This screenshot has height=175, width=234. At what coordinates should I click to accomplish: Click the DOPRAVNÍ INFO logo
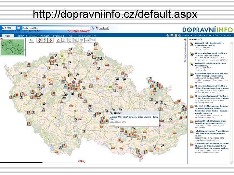pyautogui.click(x=207, y=29)
